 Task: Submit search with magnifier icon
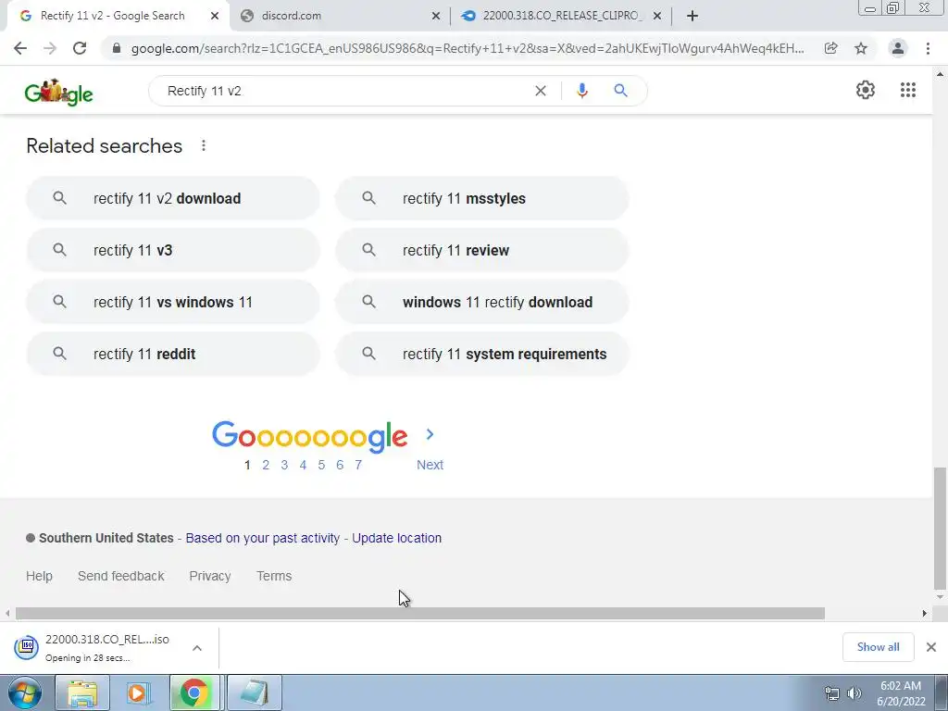click(x=621, y=91)
